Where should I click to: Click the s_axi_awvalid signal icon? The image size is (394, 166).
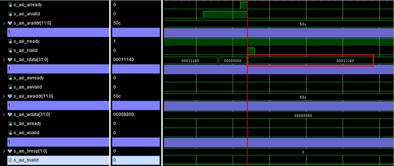pyautogui.click(x=10, y=87)
